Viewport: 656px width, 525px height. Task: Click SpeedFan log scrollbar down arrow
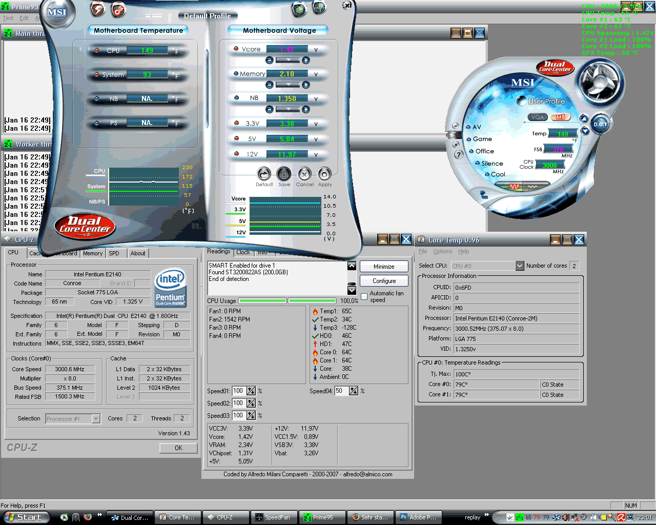(x=352, y=291)
